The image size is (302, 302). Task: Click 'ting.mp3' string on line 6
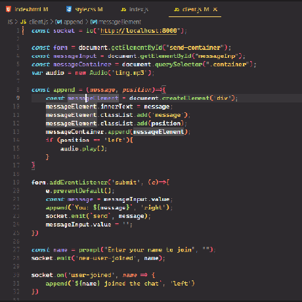coord(129,73)
